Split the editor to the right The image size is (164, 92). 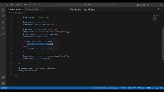click(x=158, y=9)
